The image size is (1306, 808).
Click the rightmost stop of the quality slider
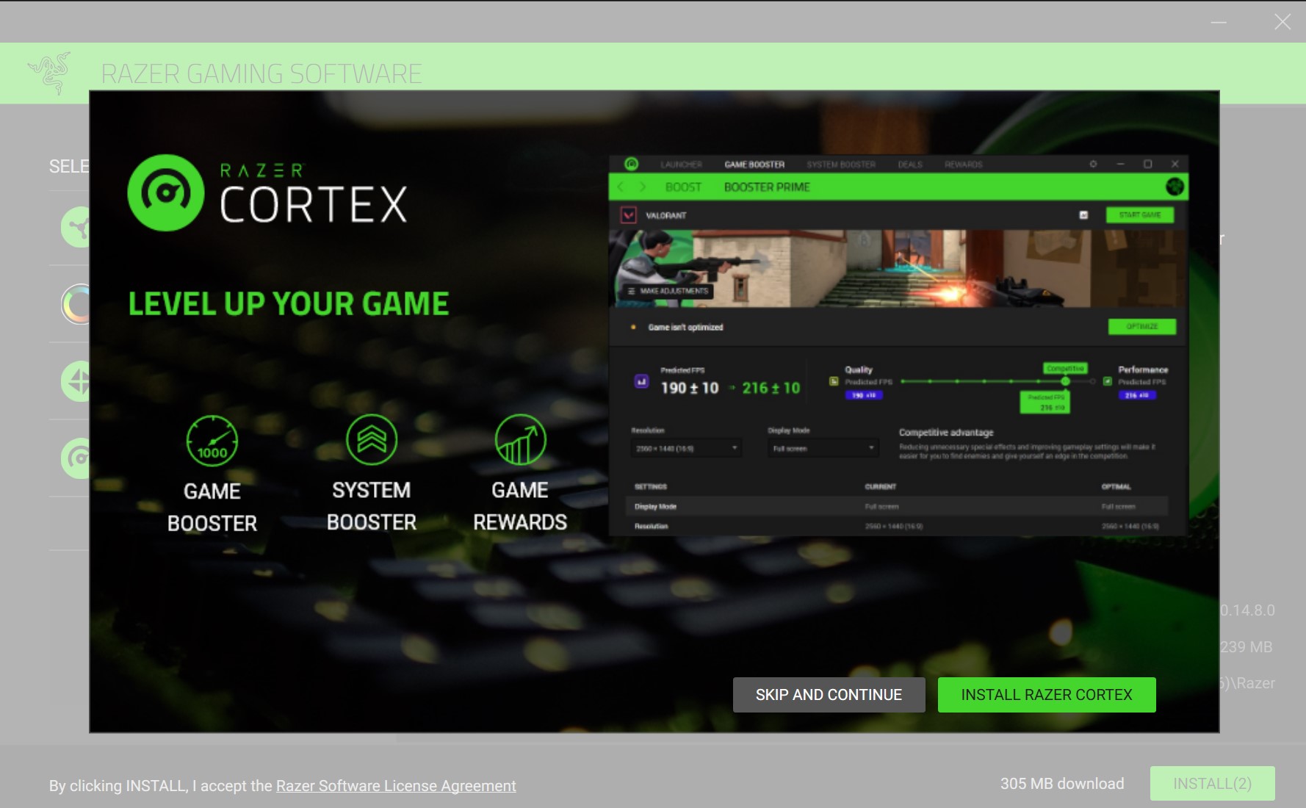click(1093, 381)
